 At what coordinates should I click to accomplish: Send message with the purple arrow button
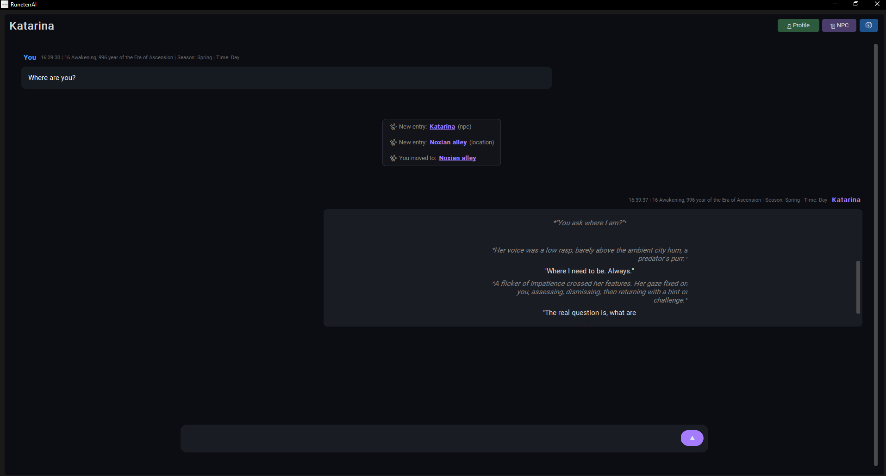pos(692,438)
